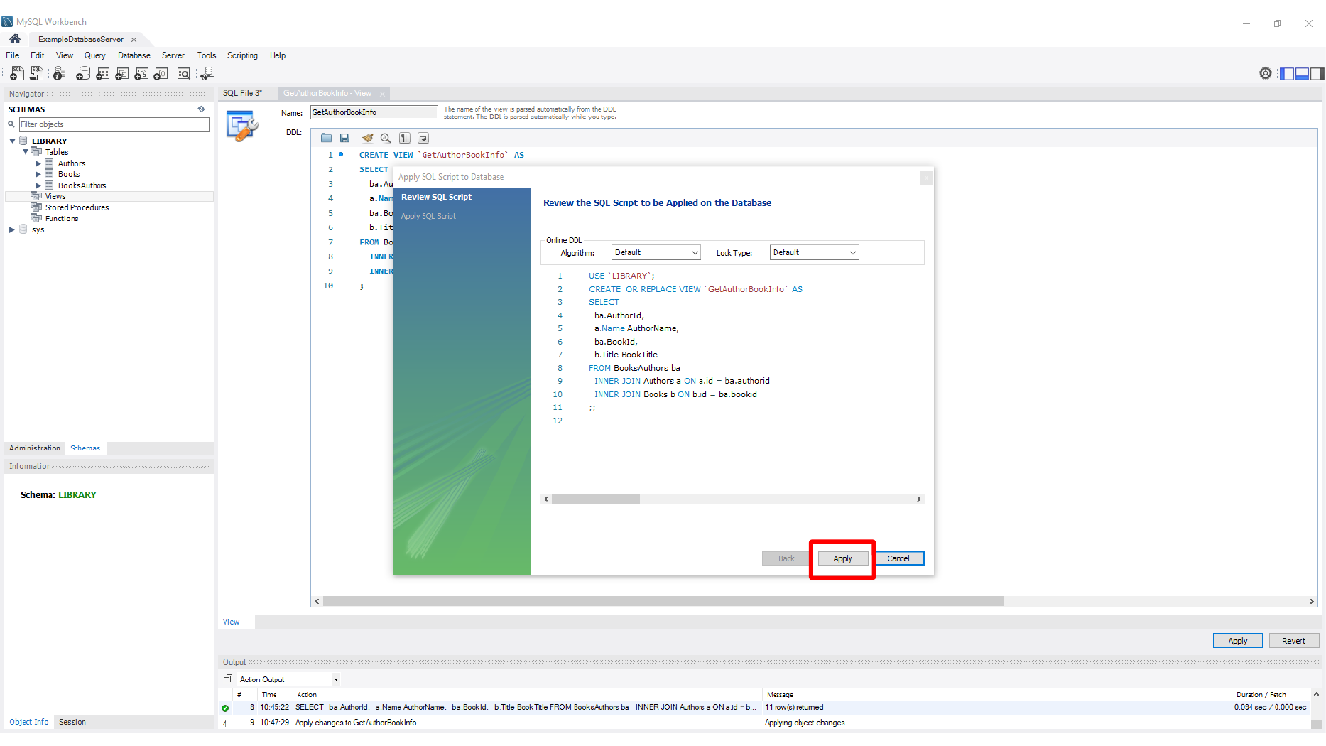This screenshot has height=746, width=1326.
Task: Create a new function toolbar icon
Action: coord(161,73)
